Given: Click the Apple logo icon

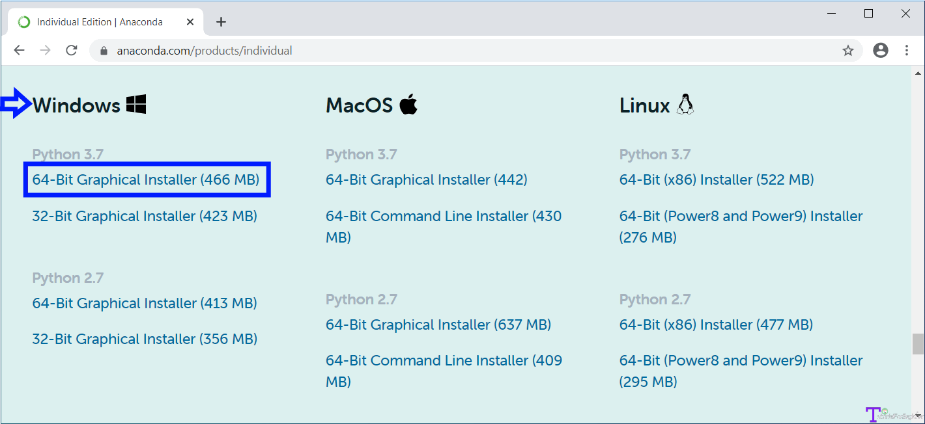Looking at the screenshot, I should (408, 103).
